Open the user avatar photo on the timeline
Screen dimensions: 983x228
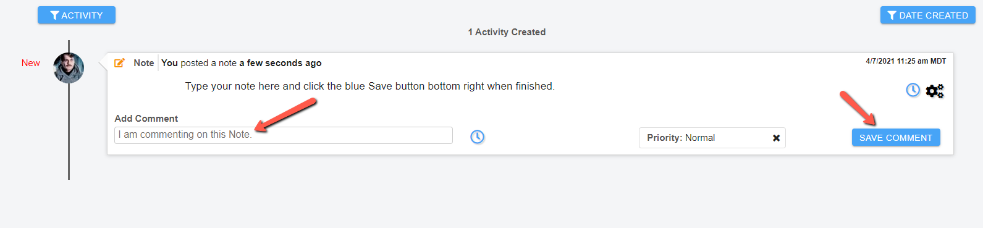[69, 68]
